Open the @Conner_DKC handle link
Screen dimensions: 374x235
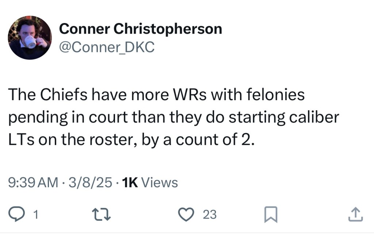tap(107, 47)
